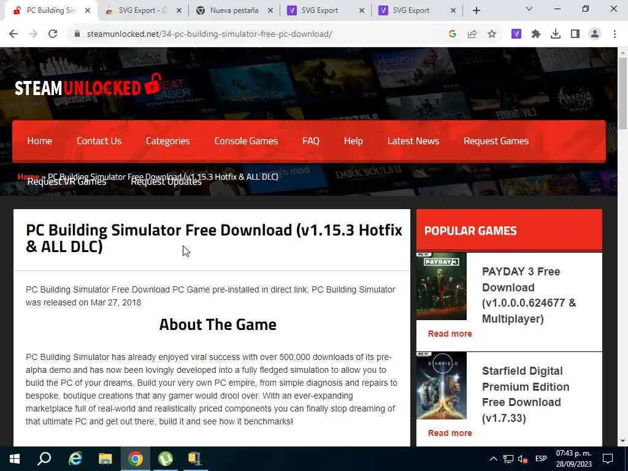
Task: Open the Request Games menu item
Action: (x=496, y=141)
